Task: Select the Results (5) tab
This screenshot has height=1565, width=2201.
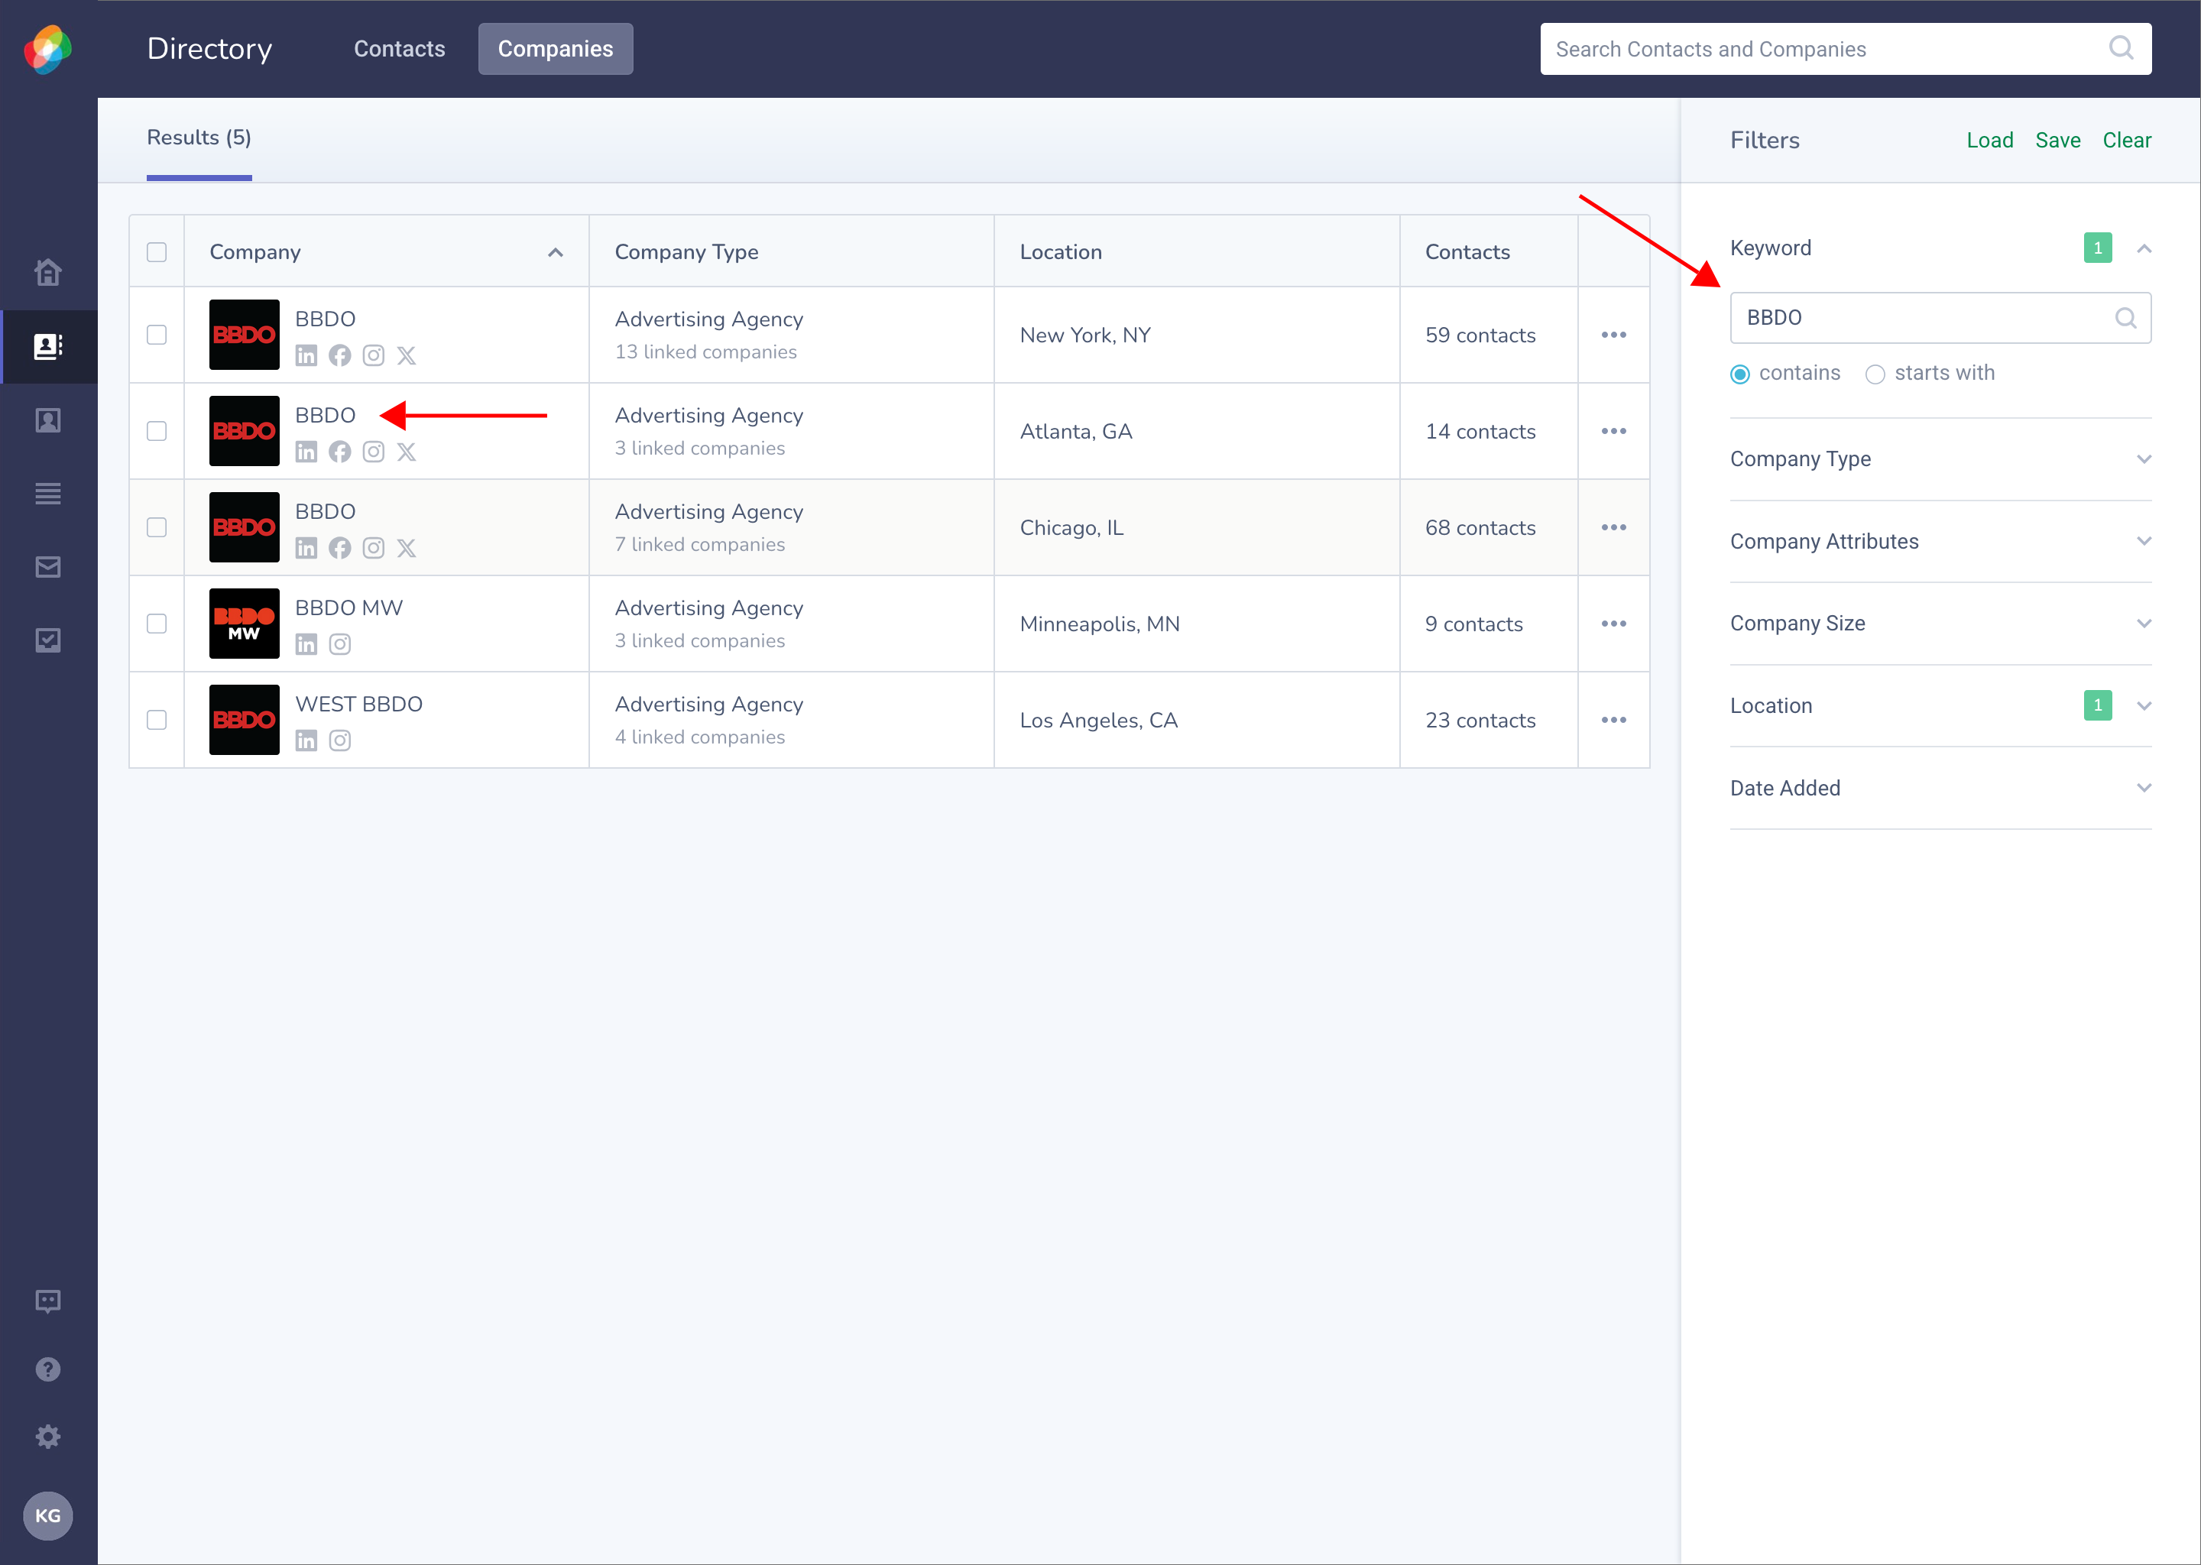Action: point(199,138)
